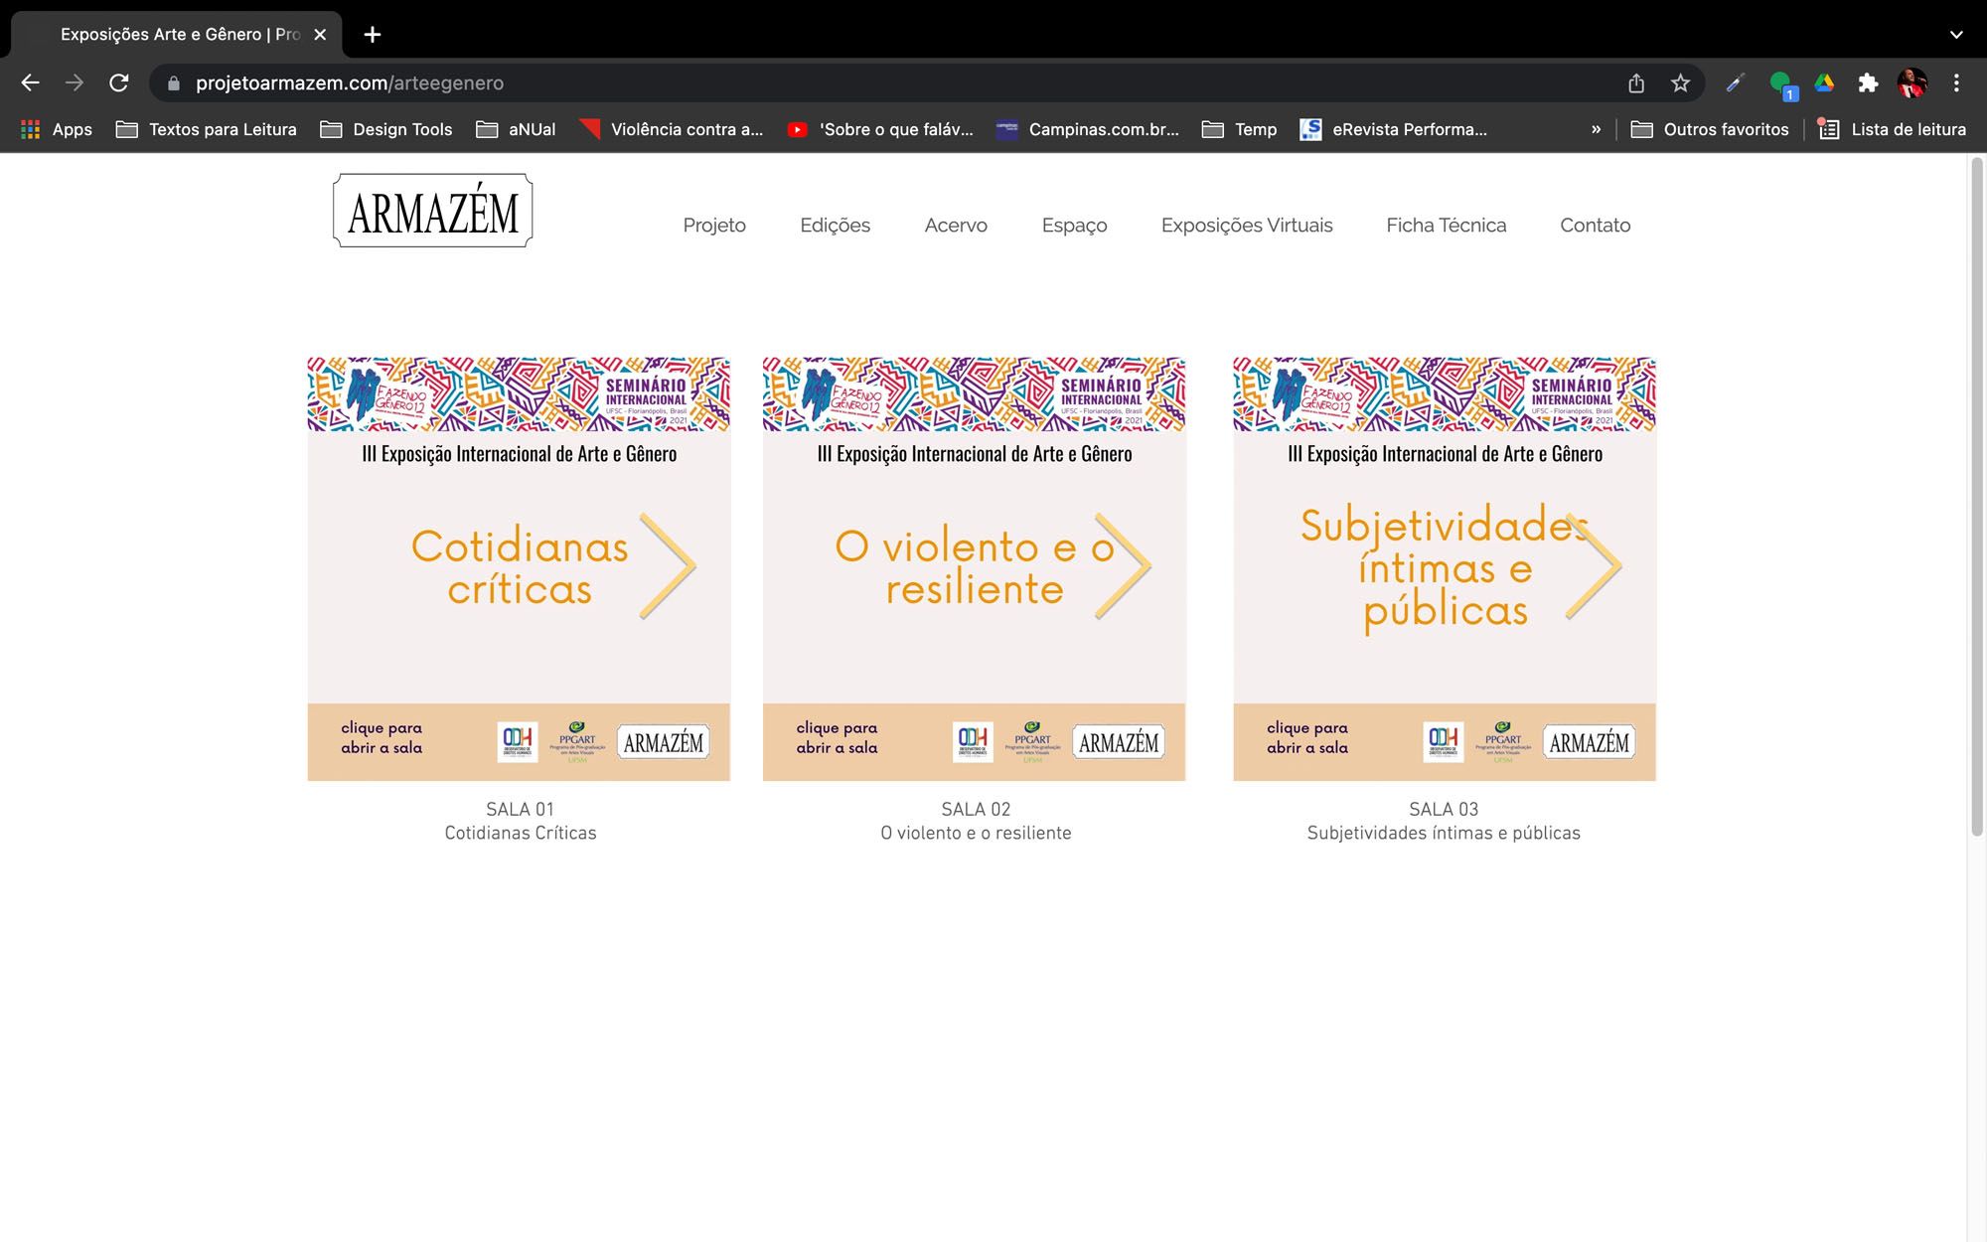Click the ARMAZÉM logo in header

click(433, 211)
